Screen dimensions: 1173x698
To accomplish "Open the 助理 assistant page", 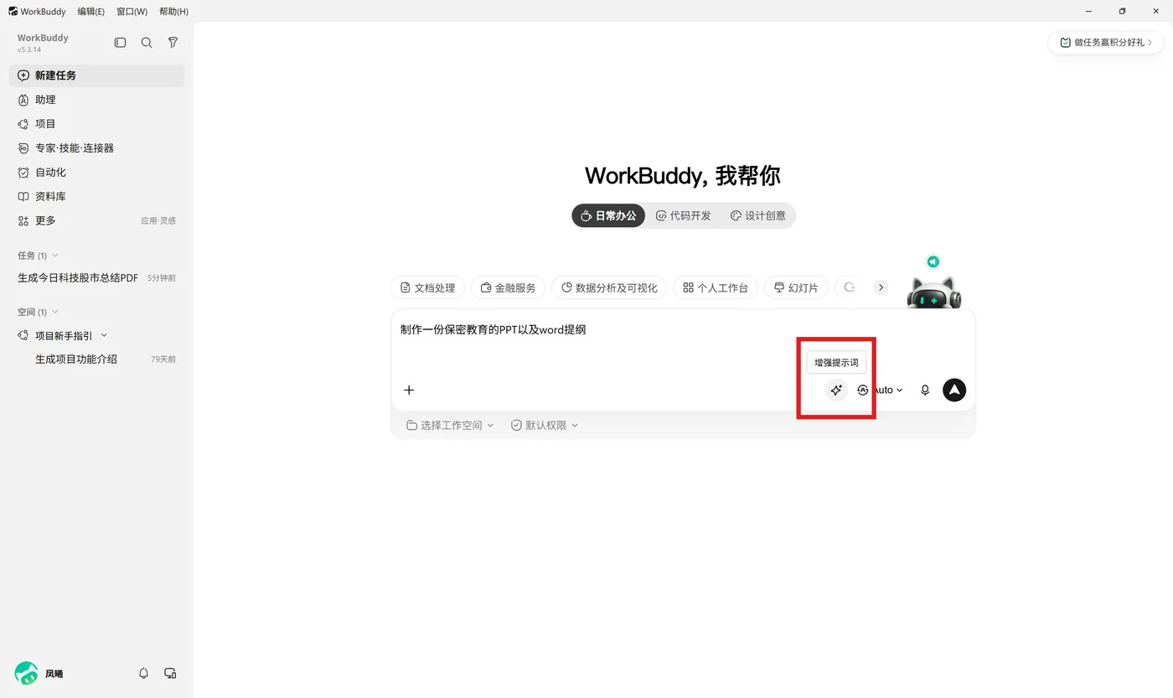I will pos(96,100).
